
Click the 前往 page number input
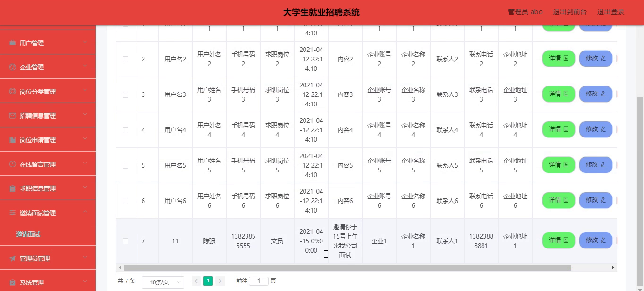click(x=259, y=281)
